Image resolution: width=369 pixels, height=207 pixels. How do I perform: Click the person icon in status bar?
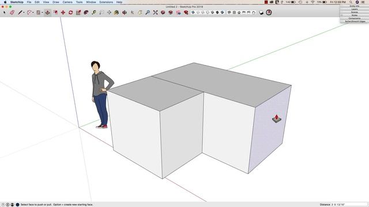[12, 205]
